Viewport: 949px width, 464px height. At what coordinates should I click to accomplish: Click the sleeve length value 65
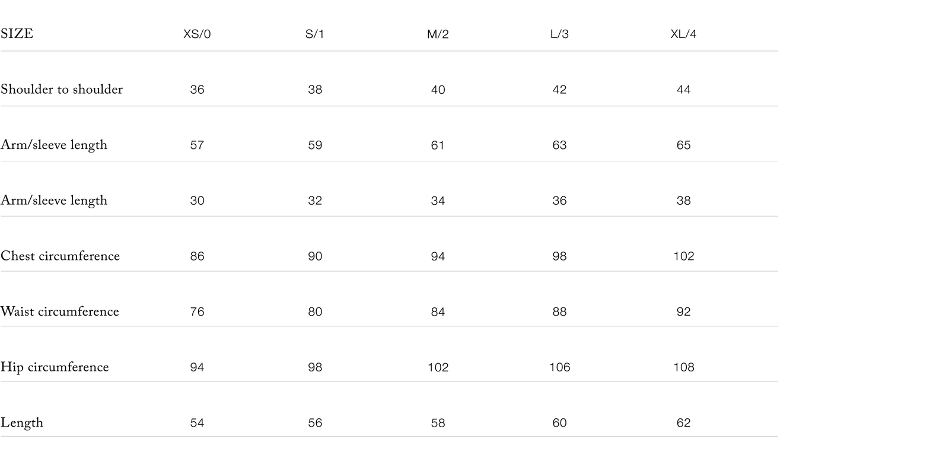click(683, 145)
